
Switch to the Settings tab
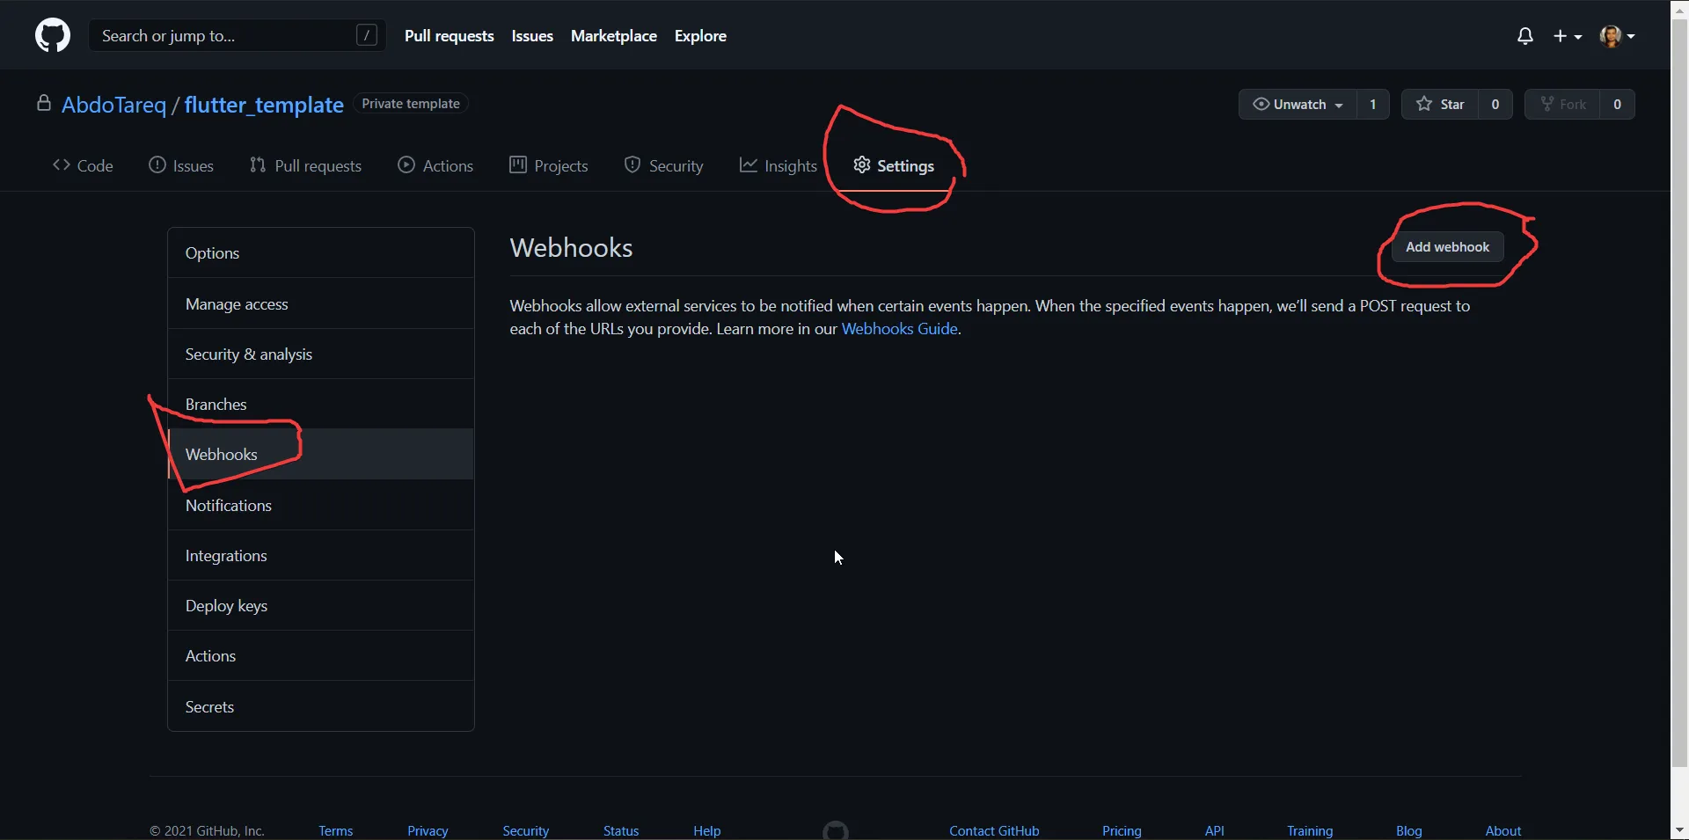click(894, 165)
